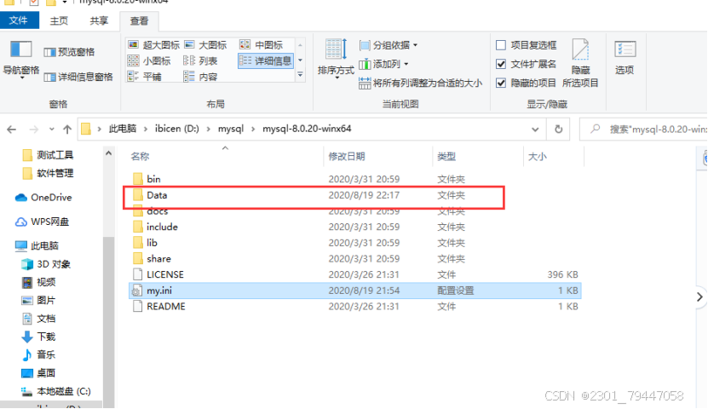Click mysql-8.0.20-winx64 in address path
The image size is (708, 409).
point(307,129)
